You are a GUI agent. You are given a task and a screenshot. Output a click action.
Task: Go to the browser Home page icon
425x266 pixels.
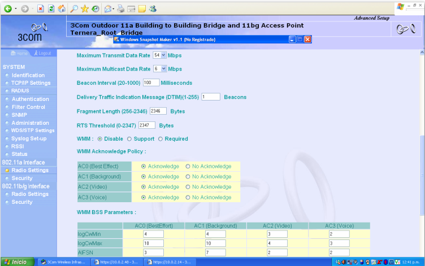pos(62,9)
